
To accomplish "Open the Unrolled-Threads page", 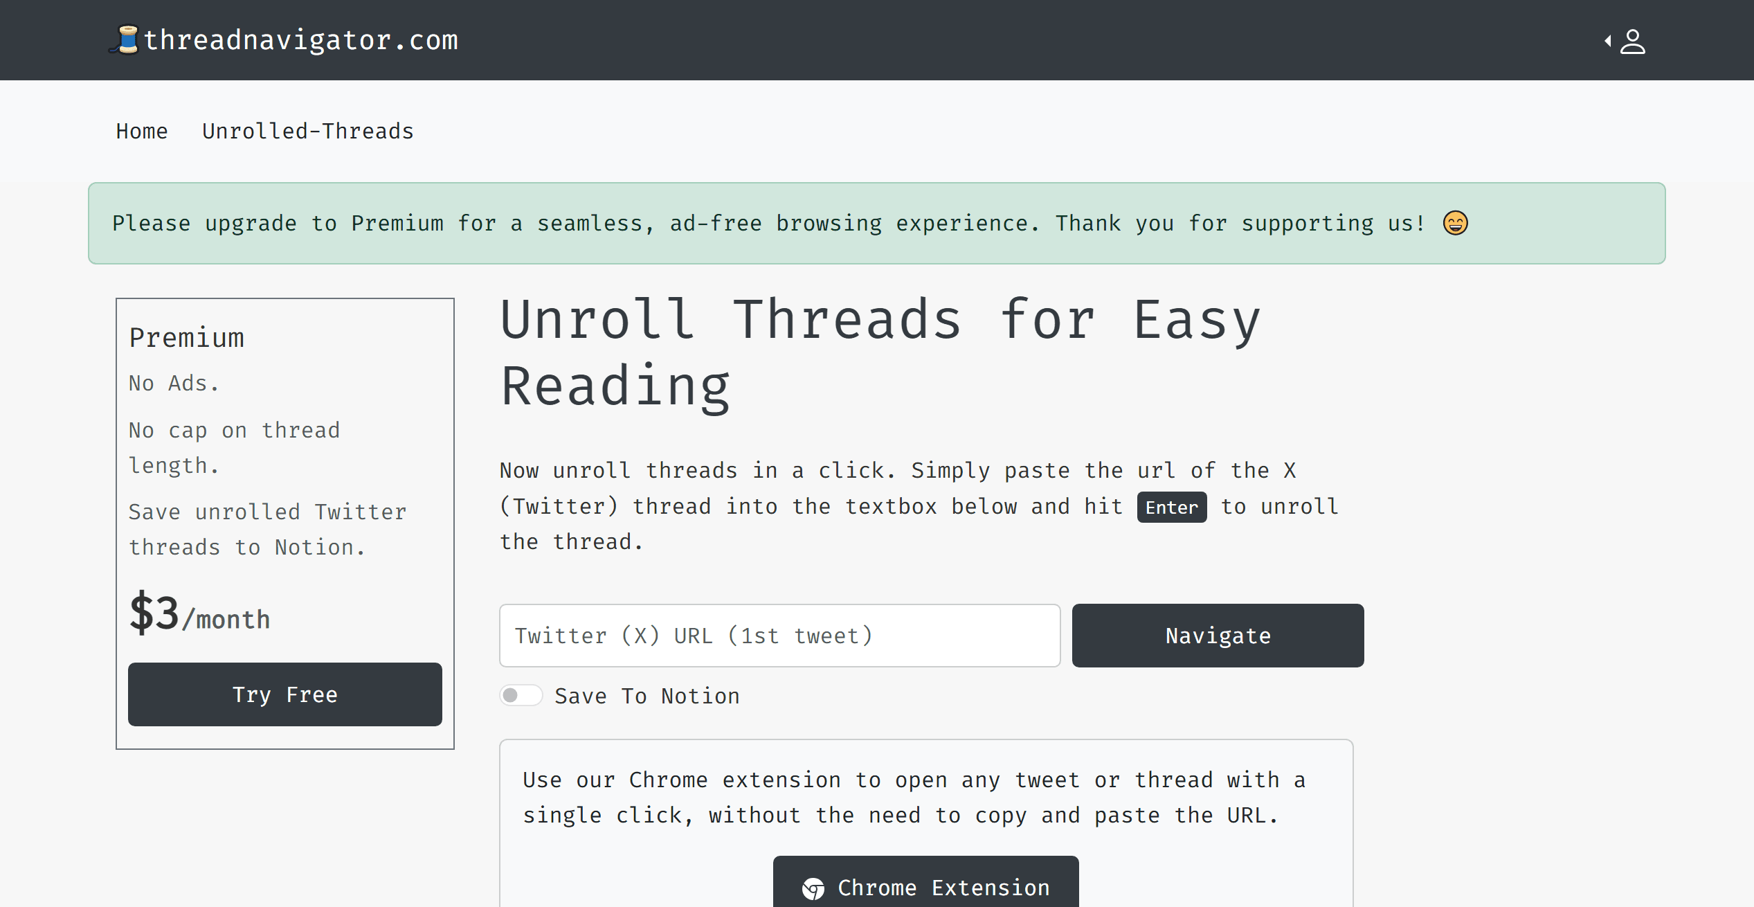I will 307,132.
